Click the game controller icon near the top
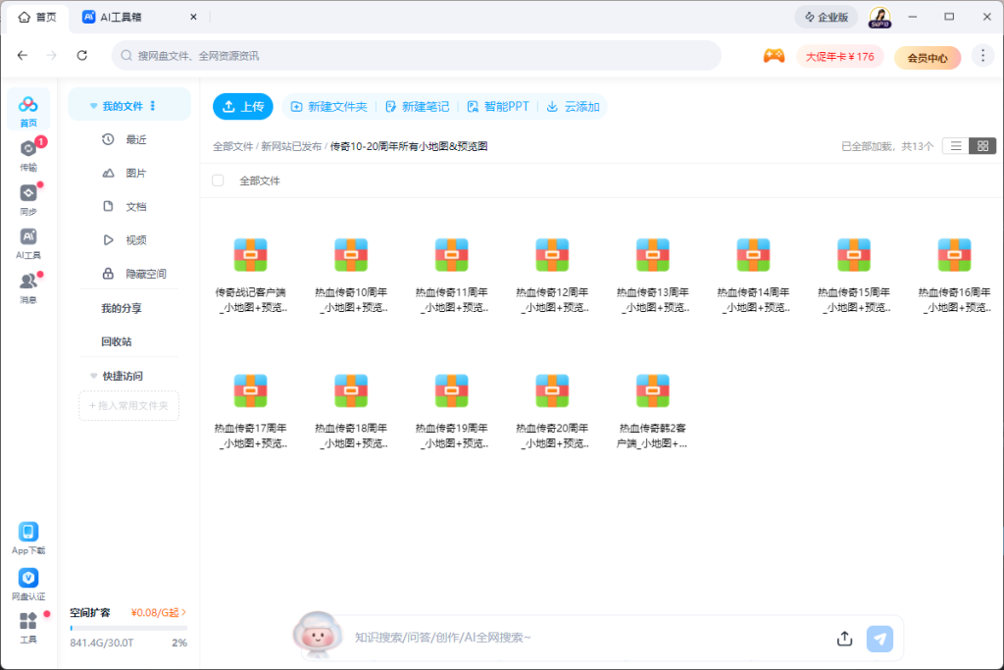Image resolution: width=1004 pixels, height=670 pixels. click(x=774, y=56)
